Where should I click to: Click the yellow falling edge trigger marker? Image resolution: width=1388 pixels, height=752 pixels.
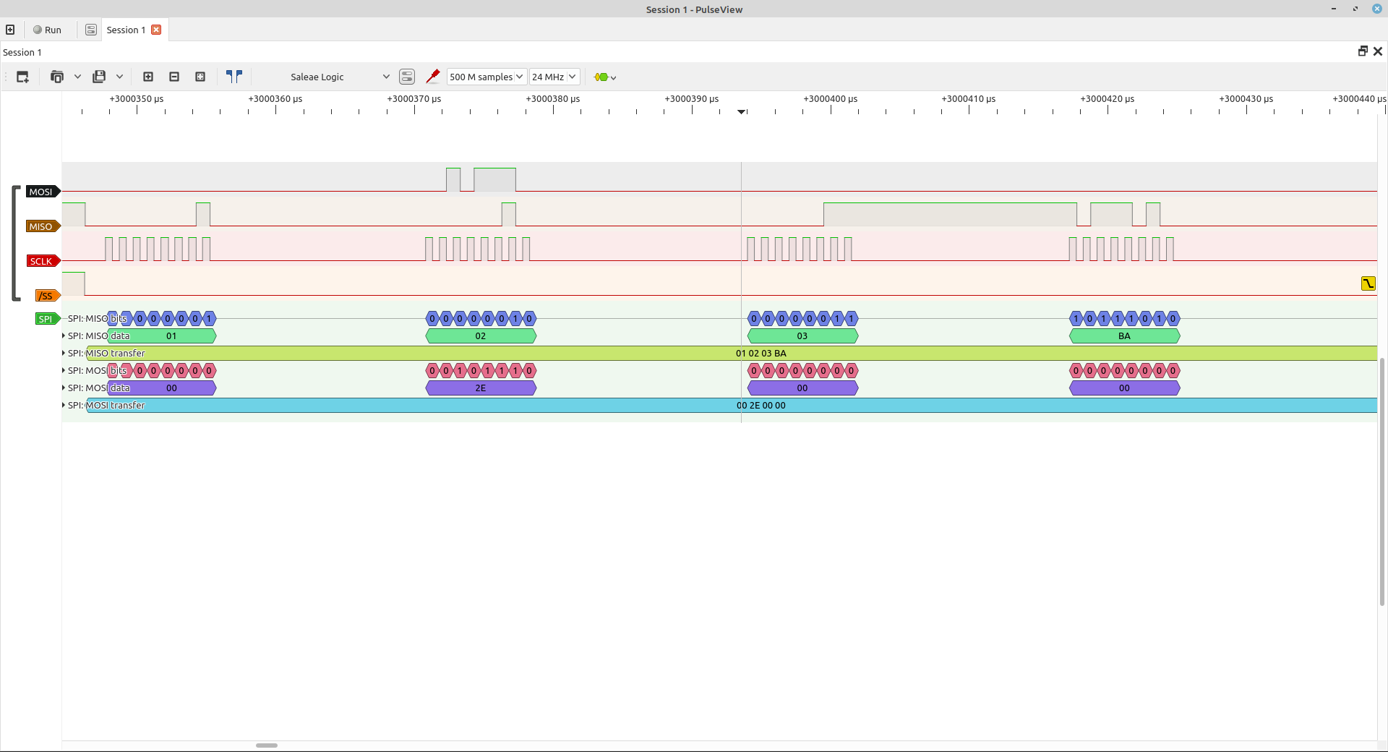pos(1368,283)
